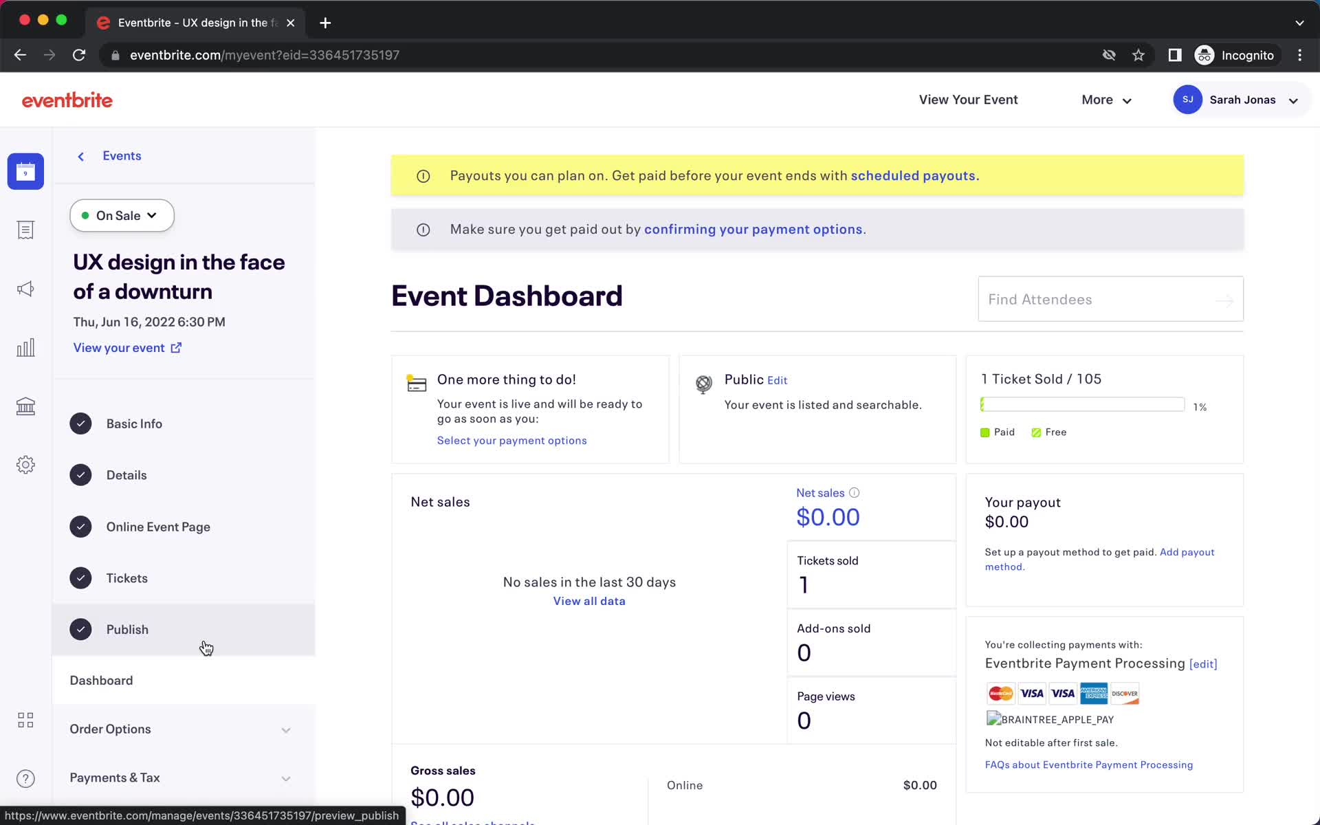Click the View Your Event header link
Screen dimensions: 1320x825
pos(968,100)
